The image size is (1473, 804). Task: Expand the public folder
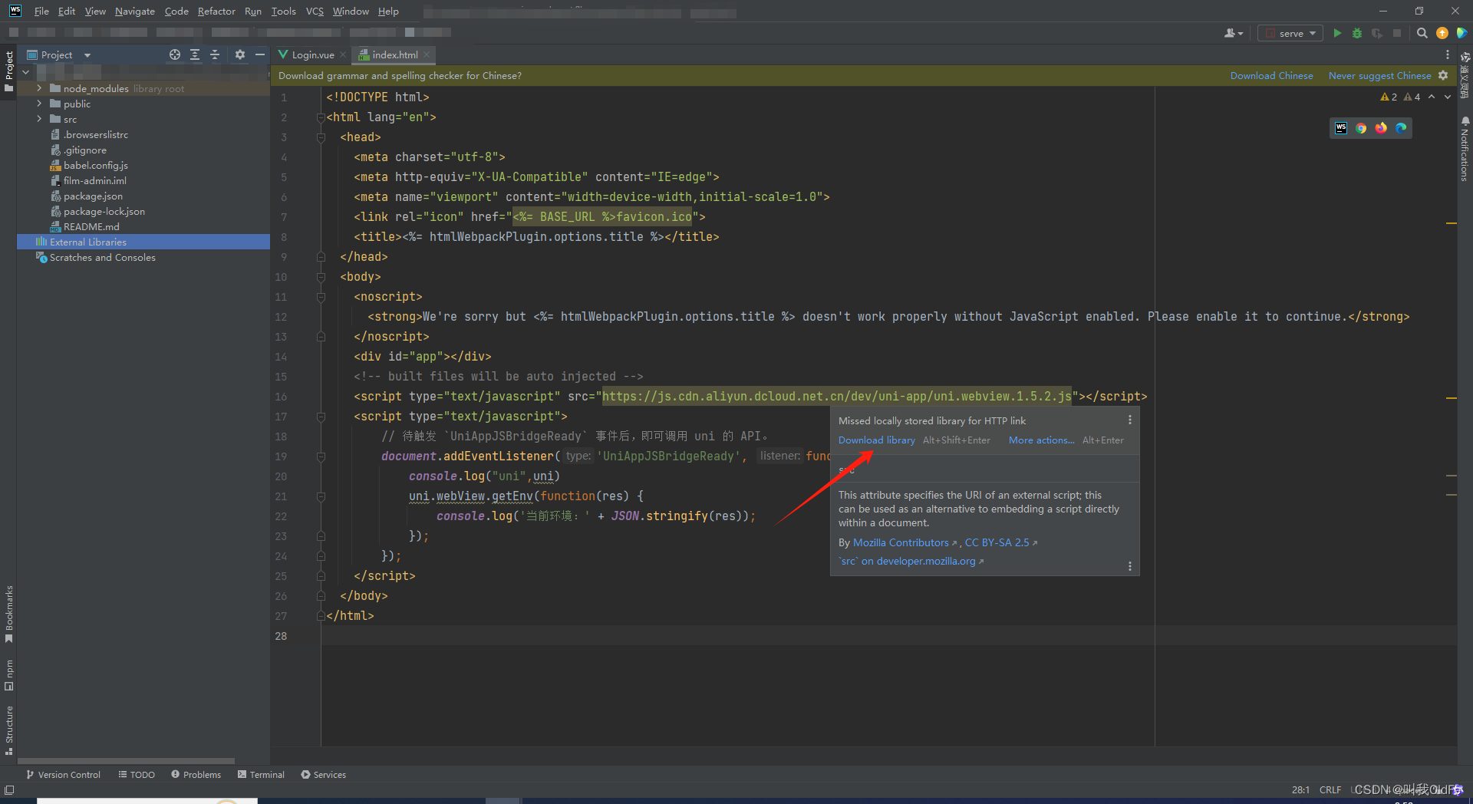click(39, 104)
